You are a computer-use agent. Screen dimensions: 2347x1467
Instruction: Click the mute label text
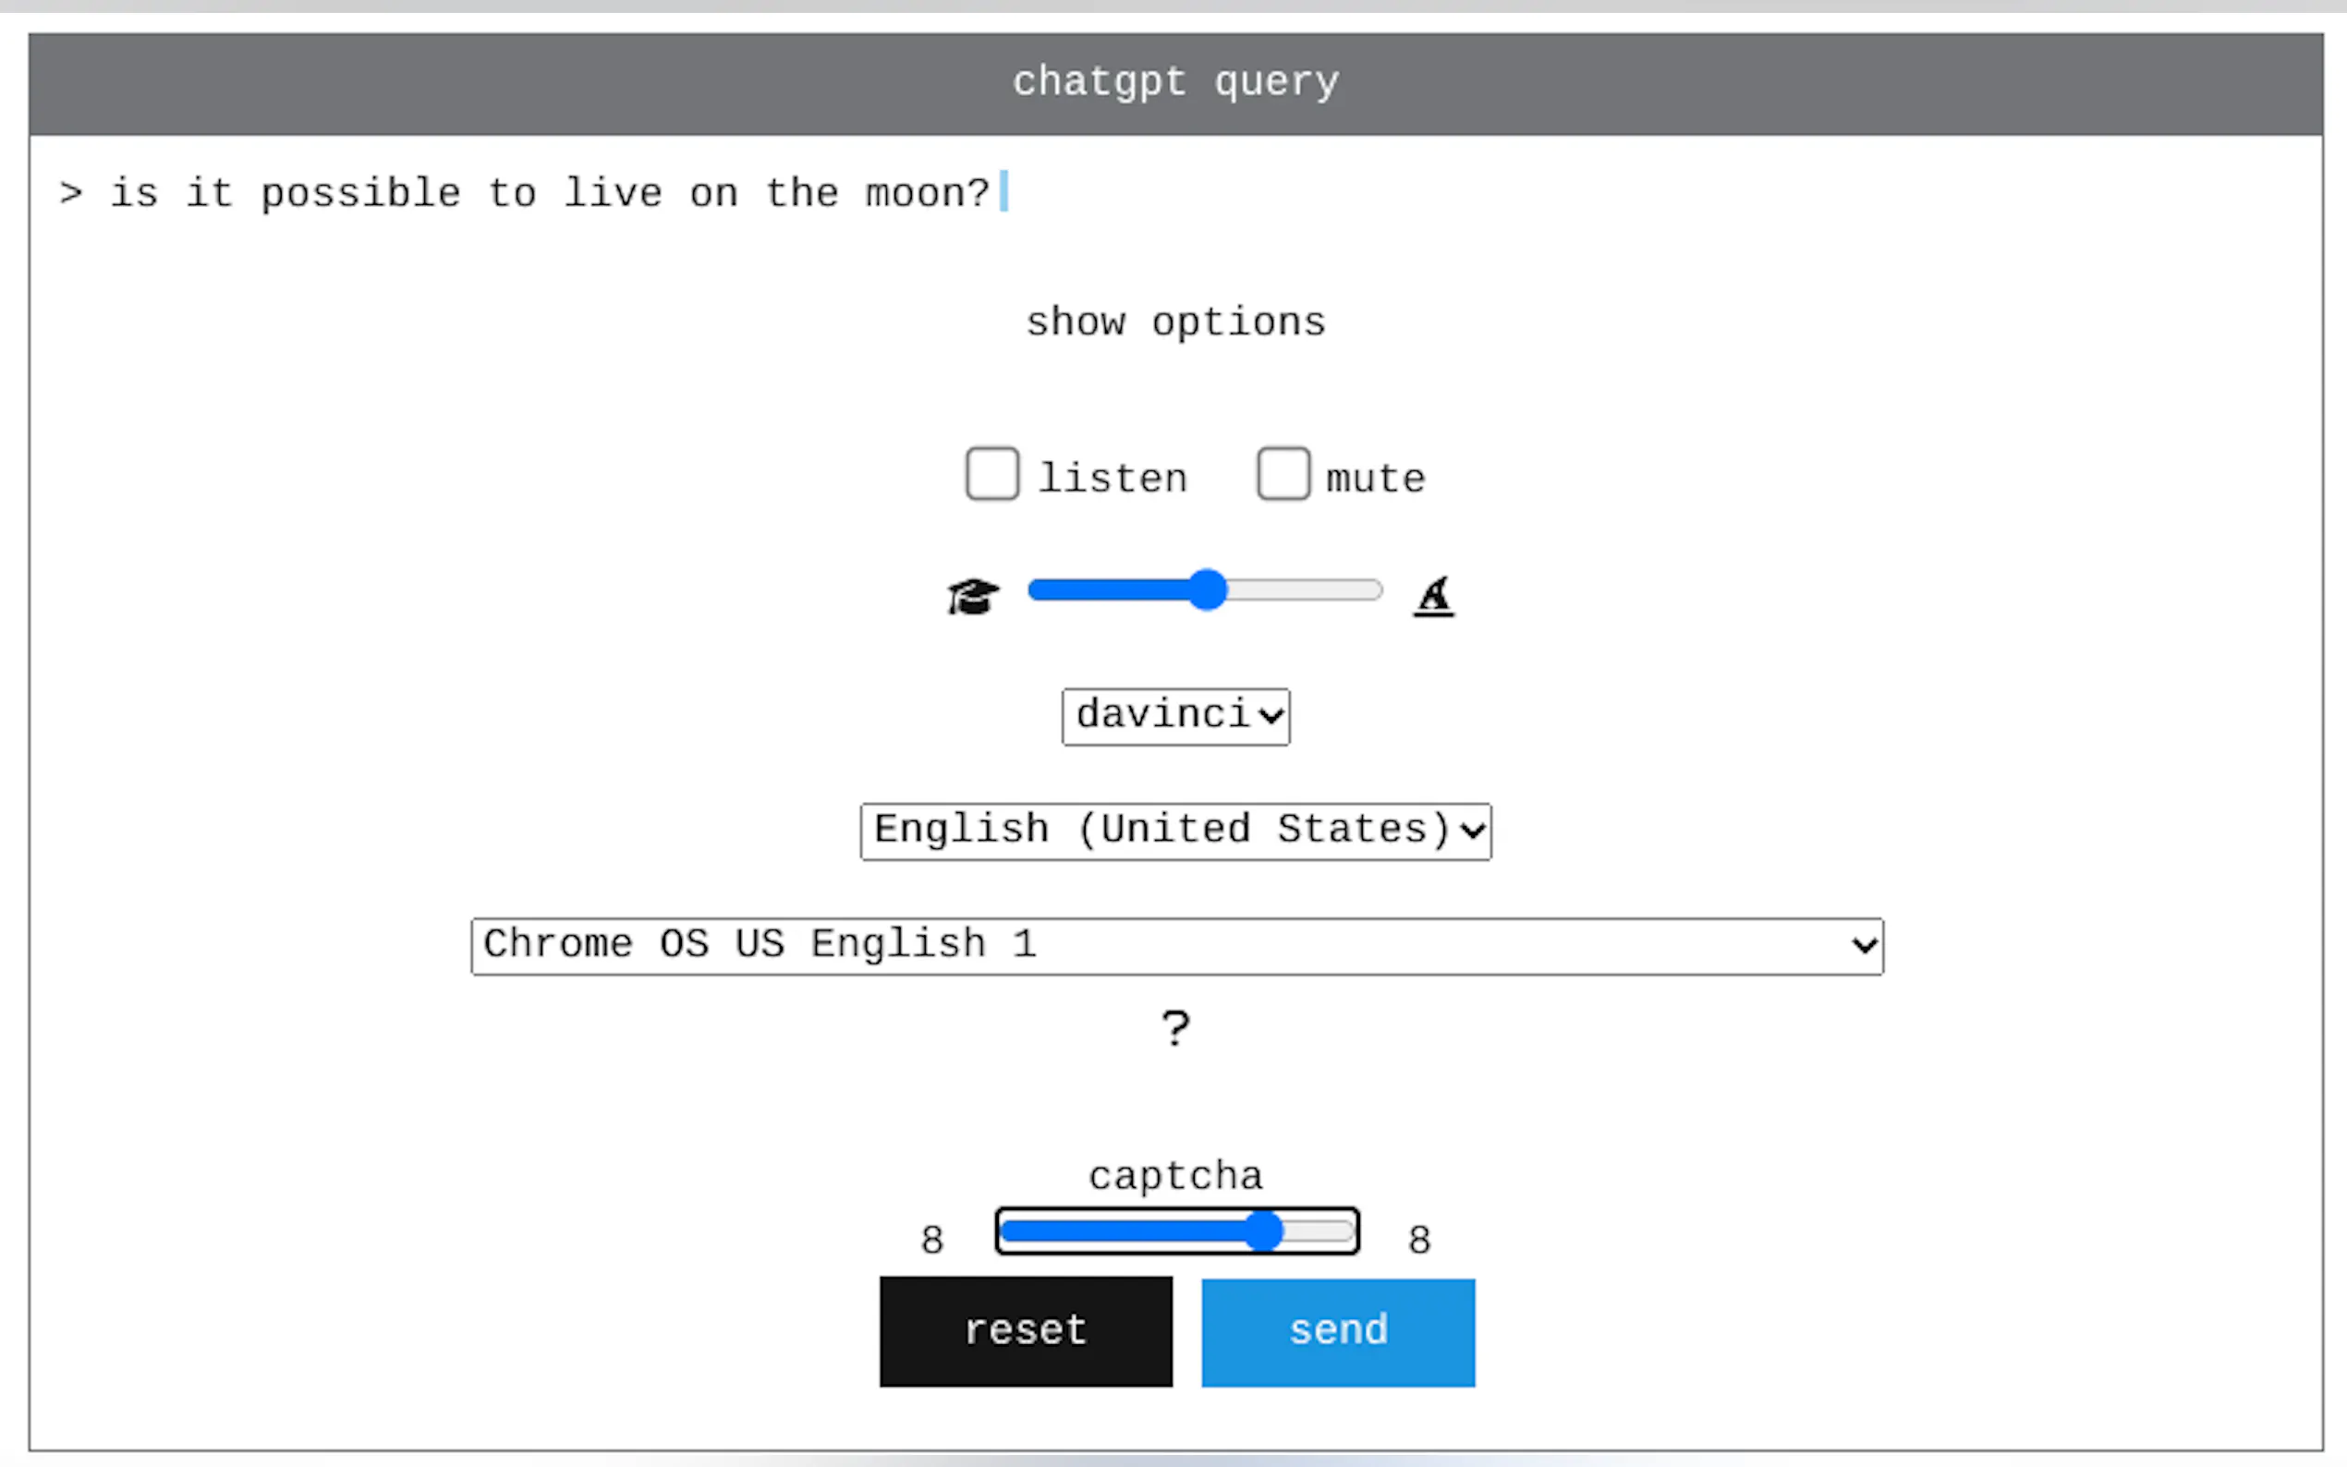[1375, 479]
